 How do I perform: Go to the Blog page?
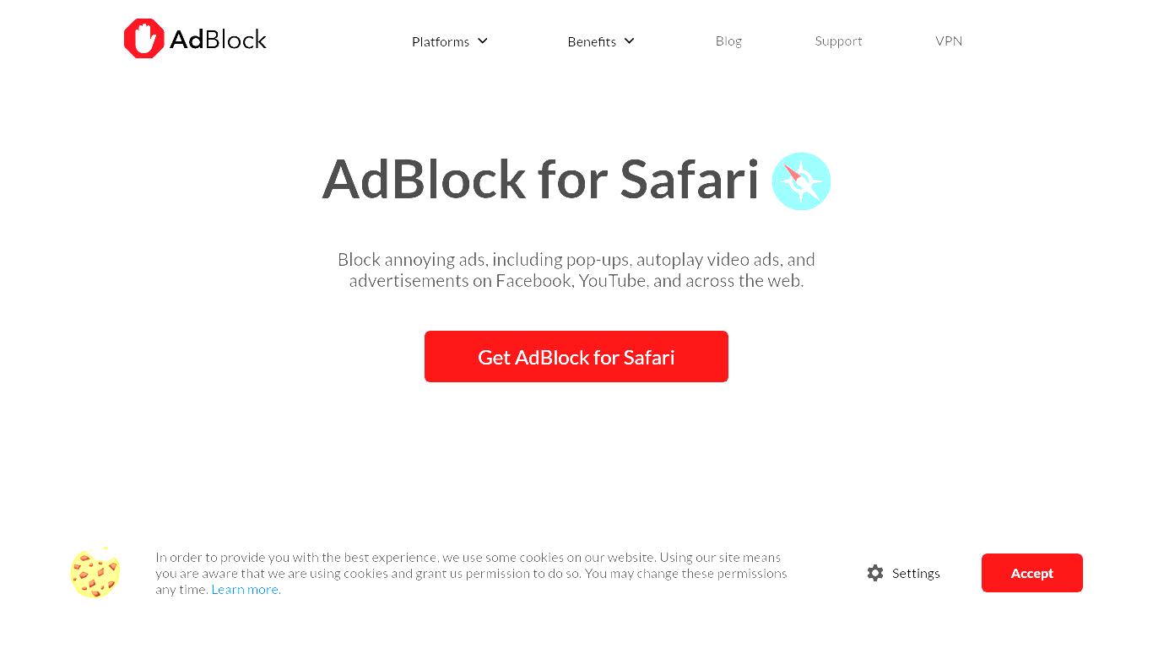[728, 40]
